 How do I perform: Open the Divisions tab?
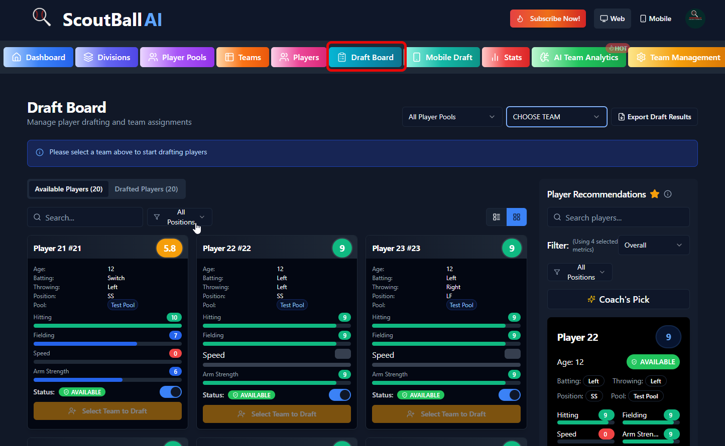coord(106,57)
